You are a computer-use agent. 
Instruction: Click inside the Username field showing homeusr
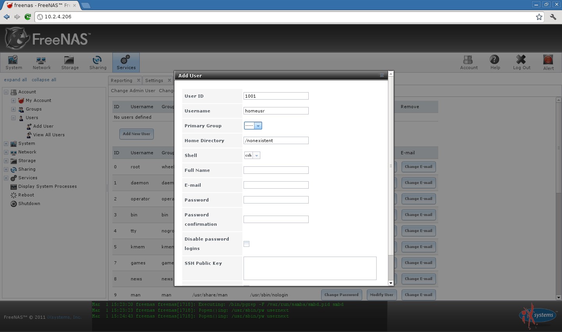pyautogui.click(x=276, y=111)
